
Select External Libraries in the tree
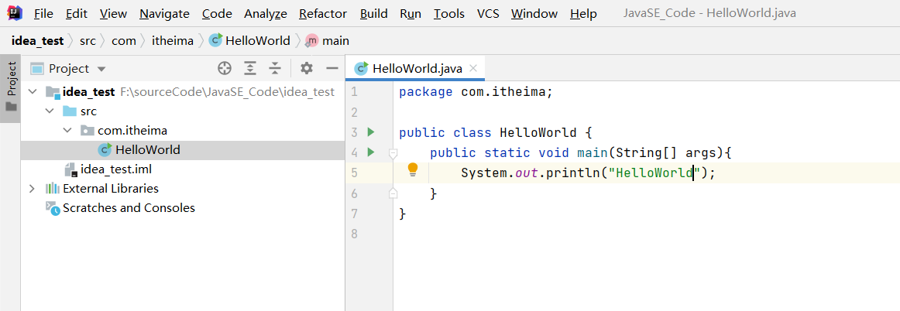(x=111, y=188)
